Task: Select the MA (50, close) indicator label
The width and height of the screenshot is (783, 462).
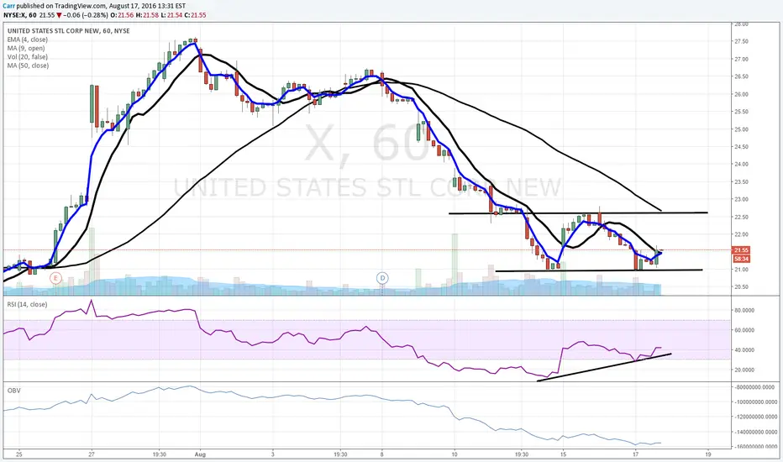Action: 28,66
